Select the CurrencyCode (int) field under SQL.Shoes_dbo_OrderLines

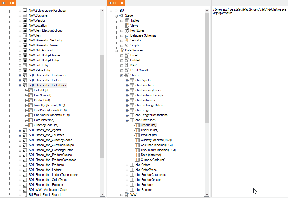tap(46, 125)
